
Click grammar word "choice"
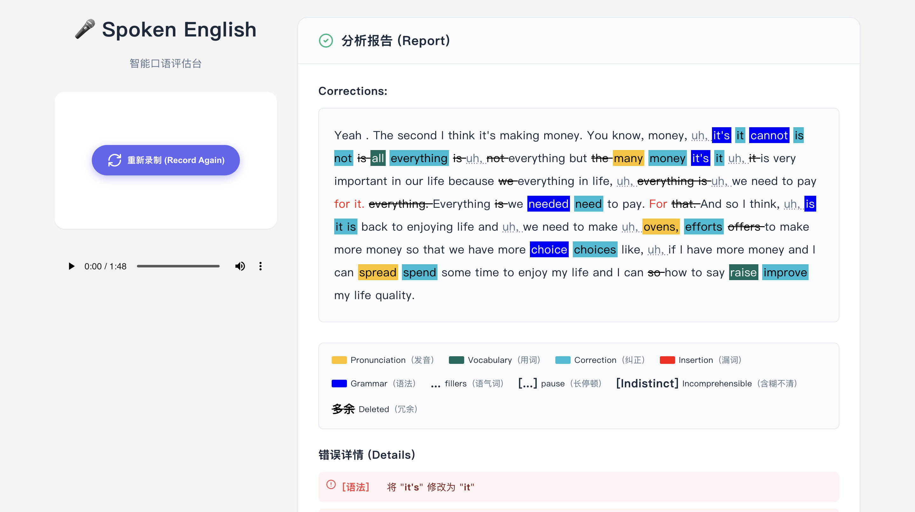coord(549,249)
